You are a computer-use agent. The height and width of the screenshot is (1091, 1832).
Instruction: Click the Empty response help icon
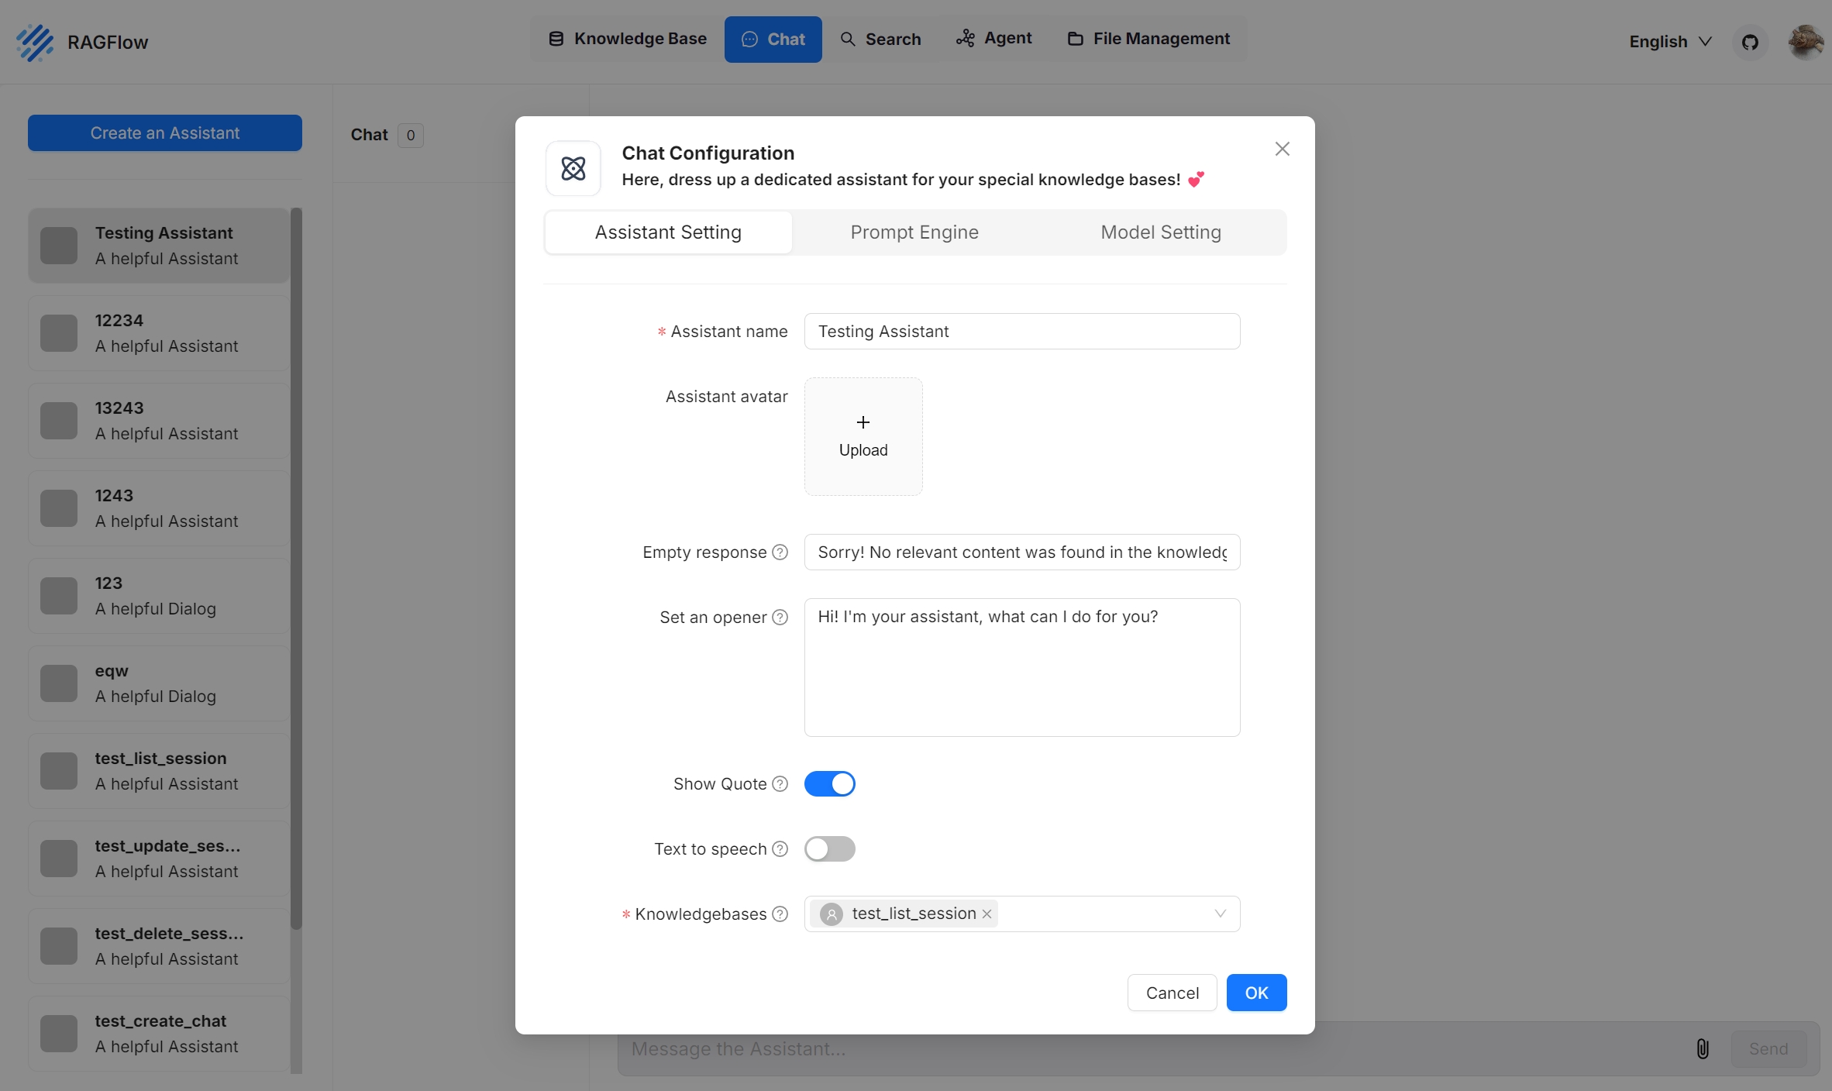780,552
